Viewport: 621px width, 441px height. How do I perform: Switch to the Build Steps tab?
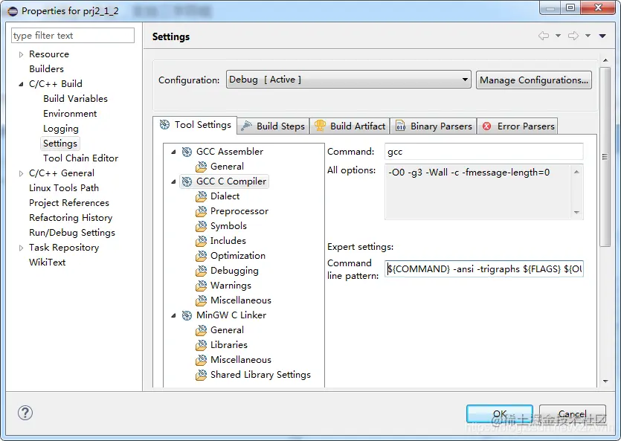(273, 126)
